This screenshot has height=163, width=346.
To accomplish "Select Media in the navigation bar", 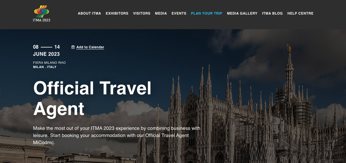I will point(161,13).
